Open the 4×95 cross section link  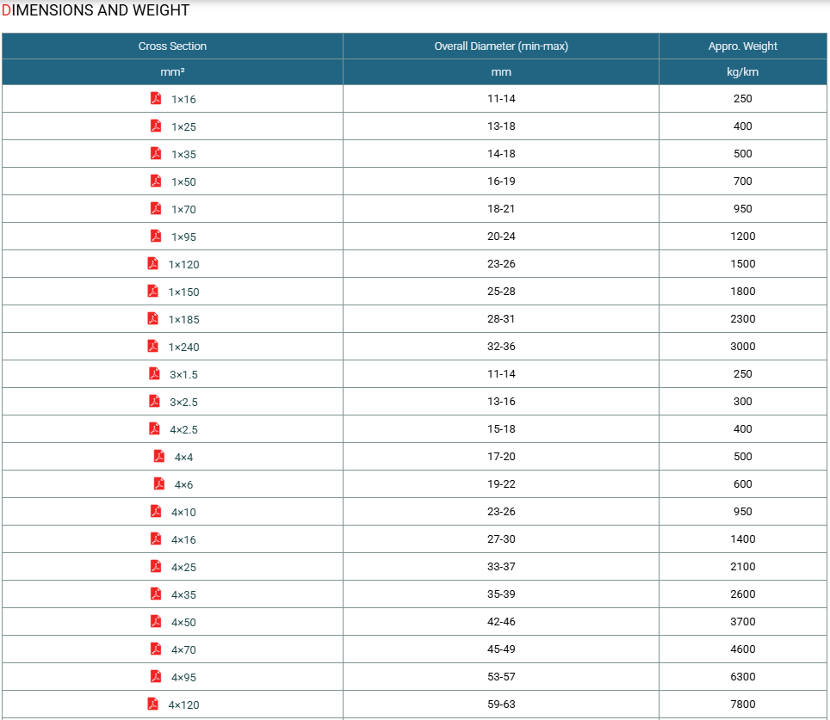point(183,677)
